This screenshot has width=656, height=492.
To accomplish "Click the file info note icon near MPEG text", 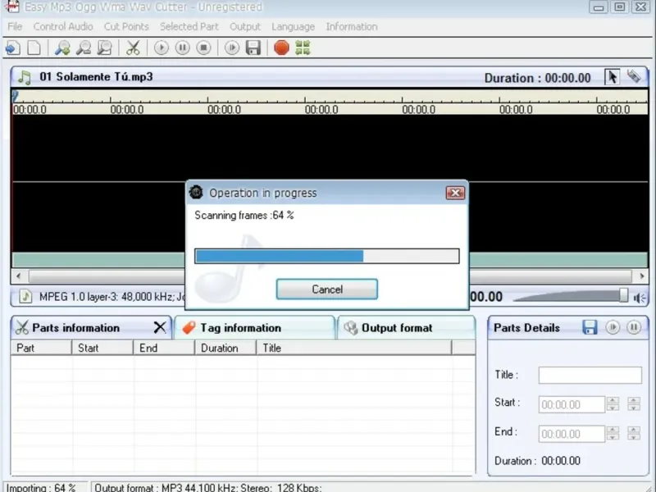I will pos(25,297).
